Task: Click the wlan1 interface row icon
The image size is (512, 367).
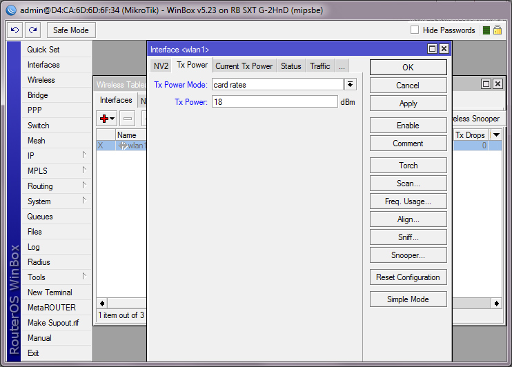Action: point(124,146)
